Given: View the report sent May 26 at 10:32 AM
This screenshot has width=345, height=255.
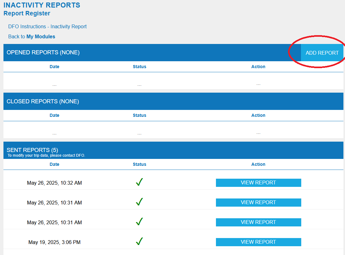Looking at the screenshot, I should [x=258, y=182].
